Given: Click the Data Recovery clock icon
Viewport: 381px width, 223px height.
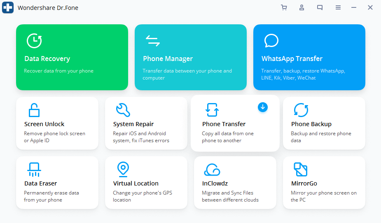Looking at the screenshot, I should click(34, 41).
